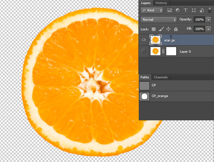The height and width of the screenshot is (162, 214).
Task: Select the Layer 0 image thumbnail
Action: tap(155, 51)
